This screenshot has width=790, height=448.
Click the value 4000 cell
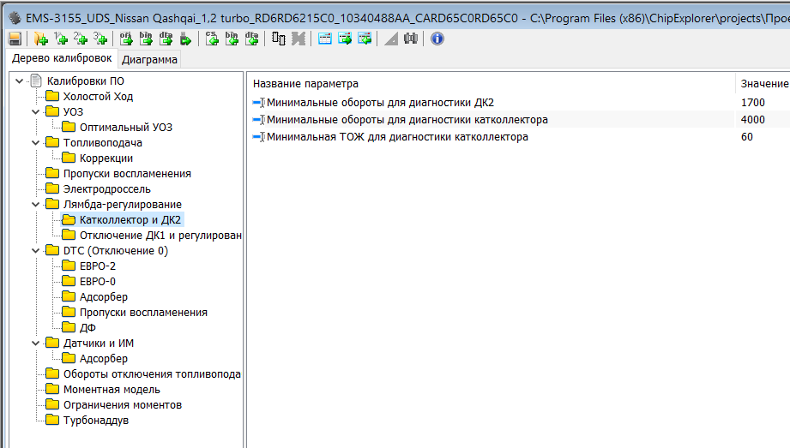point(752,120)
